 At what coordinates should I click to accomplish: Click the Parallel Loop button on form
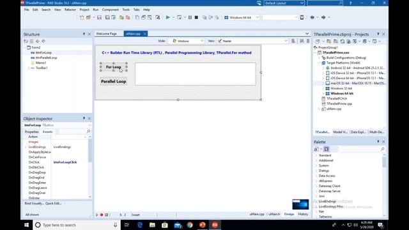tap(114, 81)
